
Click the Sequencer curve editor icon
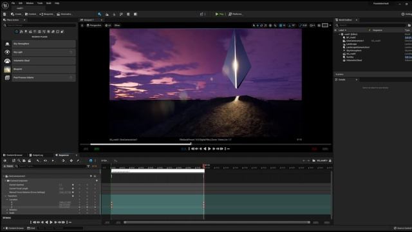(x=116, y=160)
